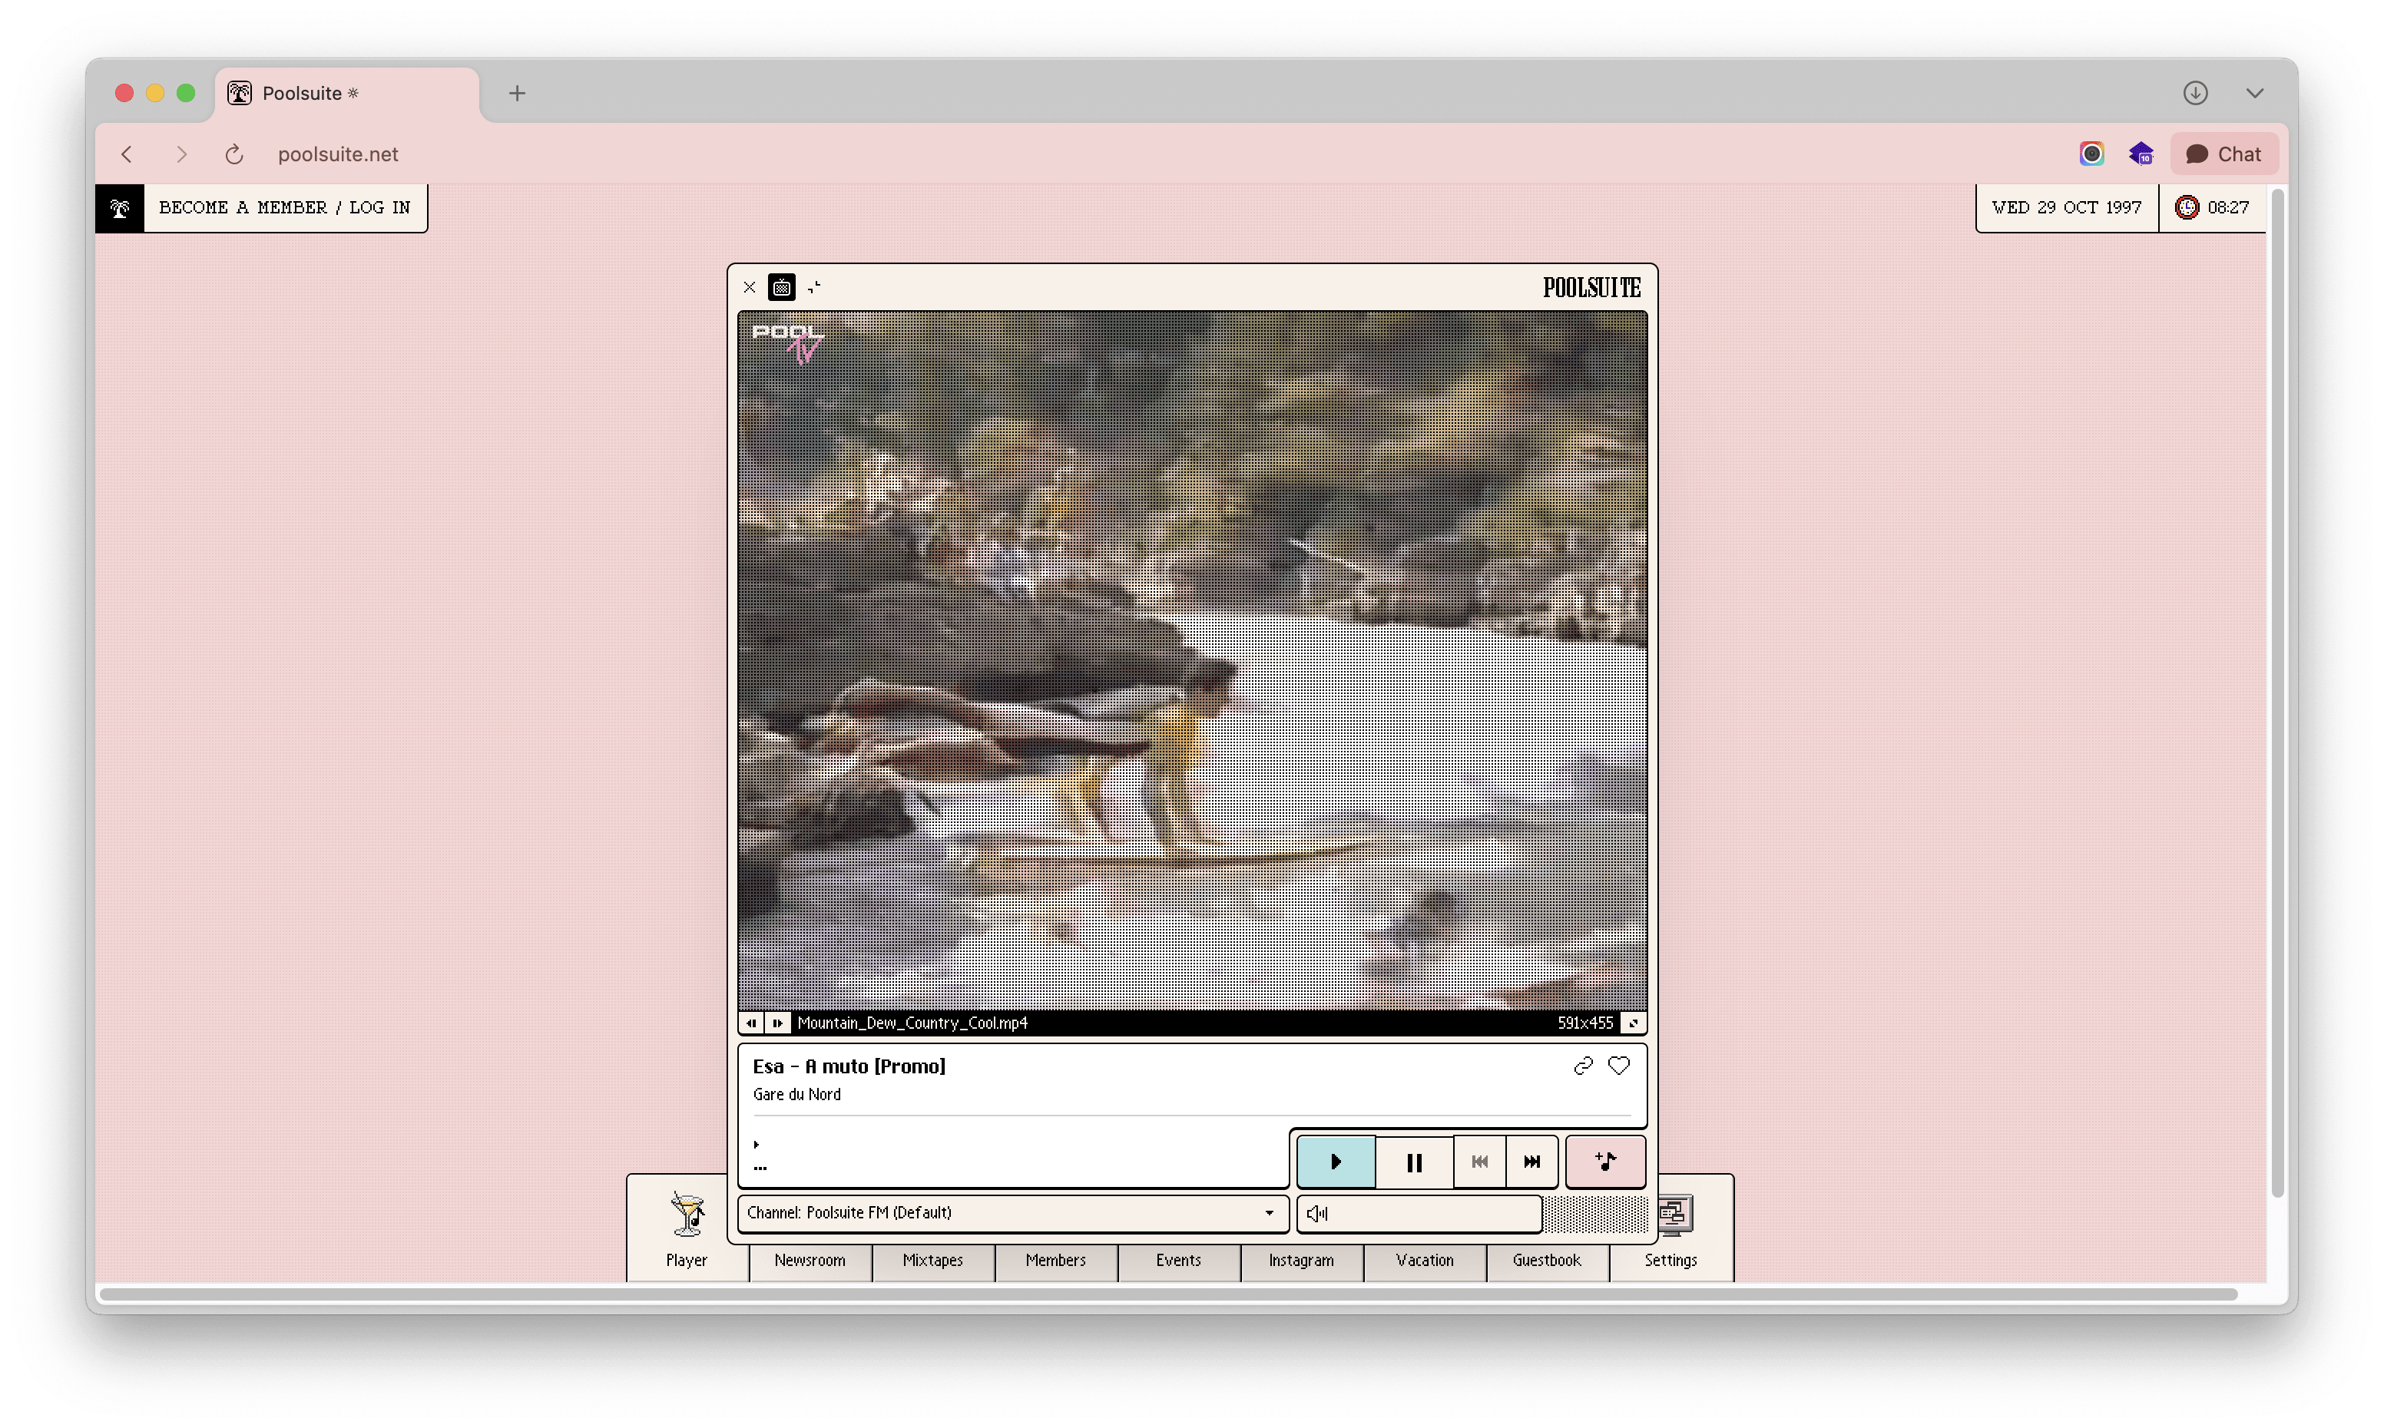This screenshot has width=2384, height=1428.
Task: Open the Vacation tab
Action: (1425, 1261)
